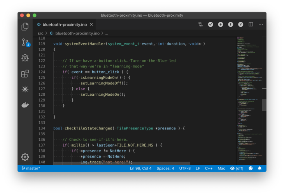This screenshot has width=284, height=195.
Task: Open the More Actions ellipsis menu
Action: 261,24
